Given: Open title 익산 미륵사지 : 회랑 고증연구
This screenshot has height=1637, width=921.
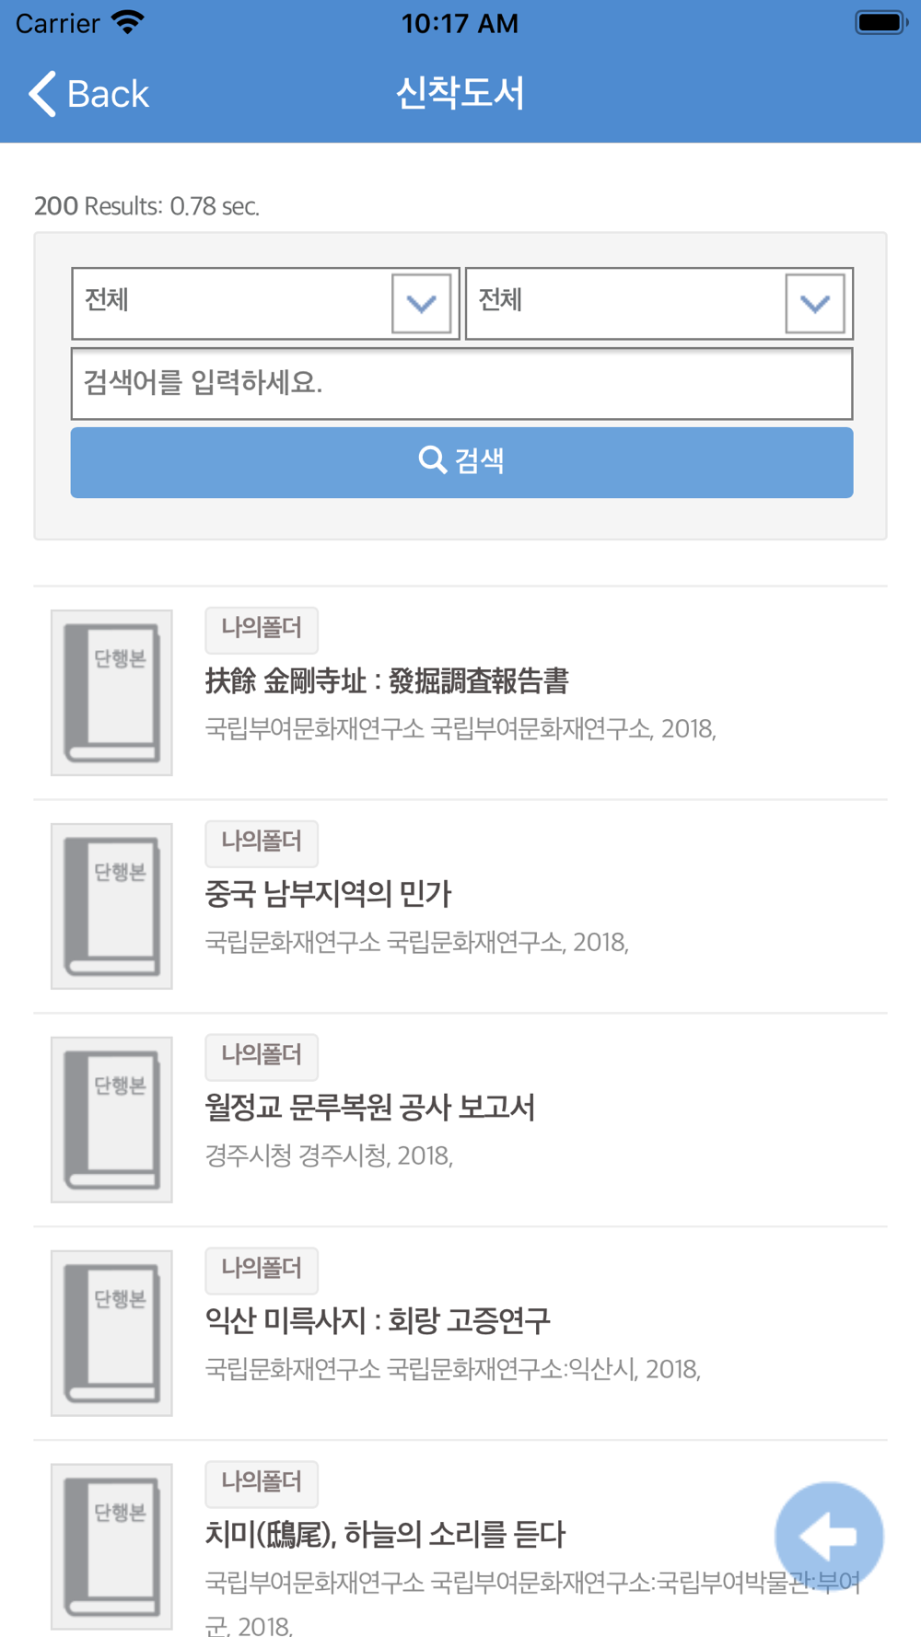Looking at the screenshot, I should pos(378,1320).
